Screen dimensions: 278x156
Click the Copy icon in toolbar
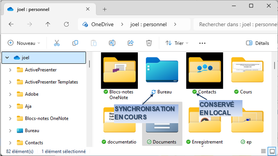[x=75, y=43]
